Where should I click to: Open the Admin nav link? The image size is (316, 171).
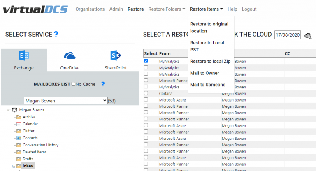click(116, 9)
